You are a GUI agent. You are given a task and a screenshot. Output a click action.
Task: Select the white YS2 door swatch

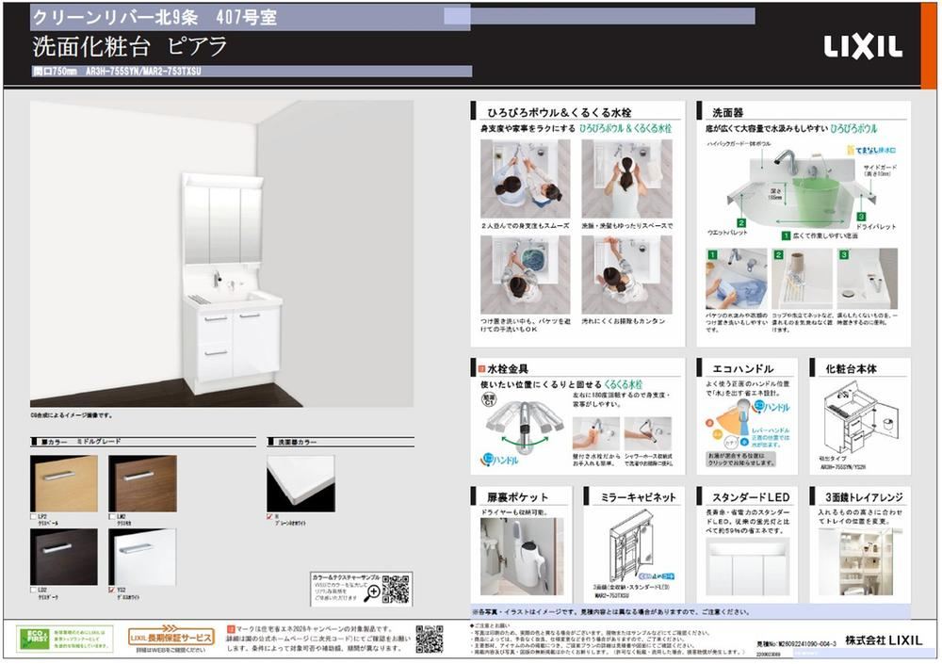click(x=142, y=557)
